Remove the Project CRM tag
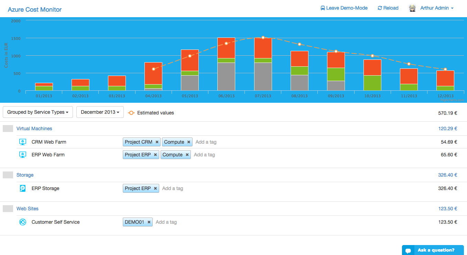The image size is (467, 255). coord(157,142)
